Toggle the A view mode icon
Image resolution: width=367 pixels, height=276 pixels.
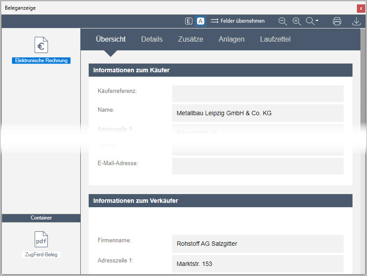click(200, 21)
